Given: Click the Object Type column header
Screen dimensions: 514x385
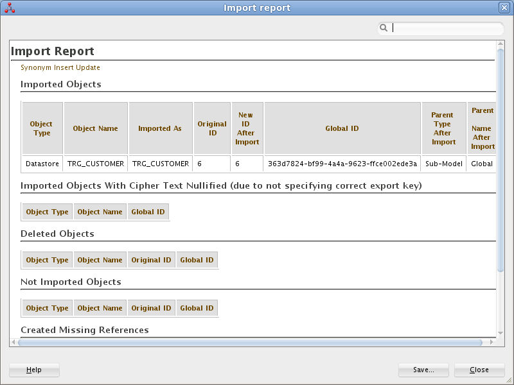Looking at the screenshot, I should pos(41,127).
